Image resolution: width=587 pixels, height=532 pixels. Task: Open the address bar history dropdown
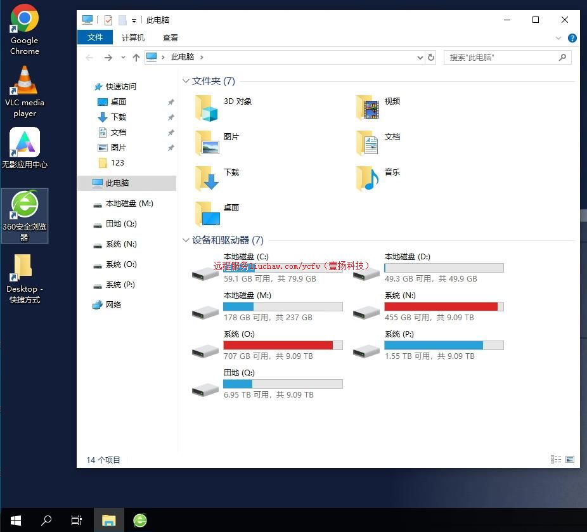(420, 57)
